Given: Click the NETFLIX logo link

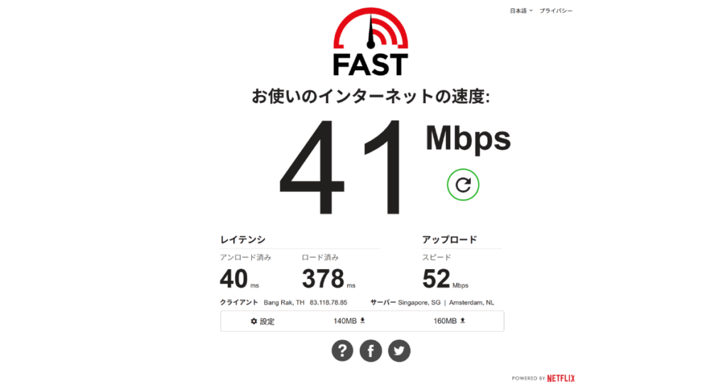Looking at the screenshot, I should click(561, 378).
